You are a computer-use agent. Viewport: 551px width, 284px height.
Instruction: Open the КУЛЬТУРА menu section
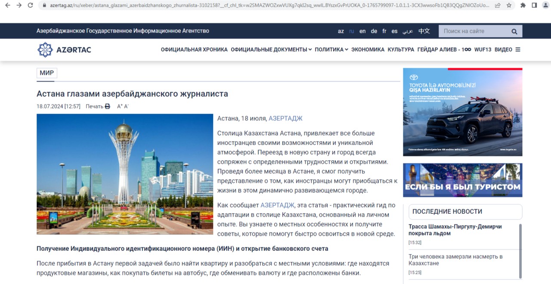(x=401, y=49)
